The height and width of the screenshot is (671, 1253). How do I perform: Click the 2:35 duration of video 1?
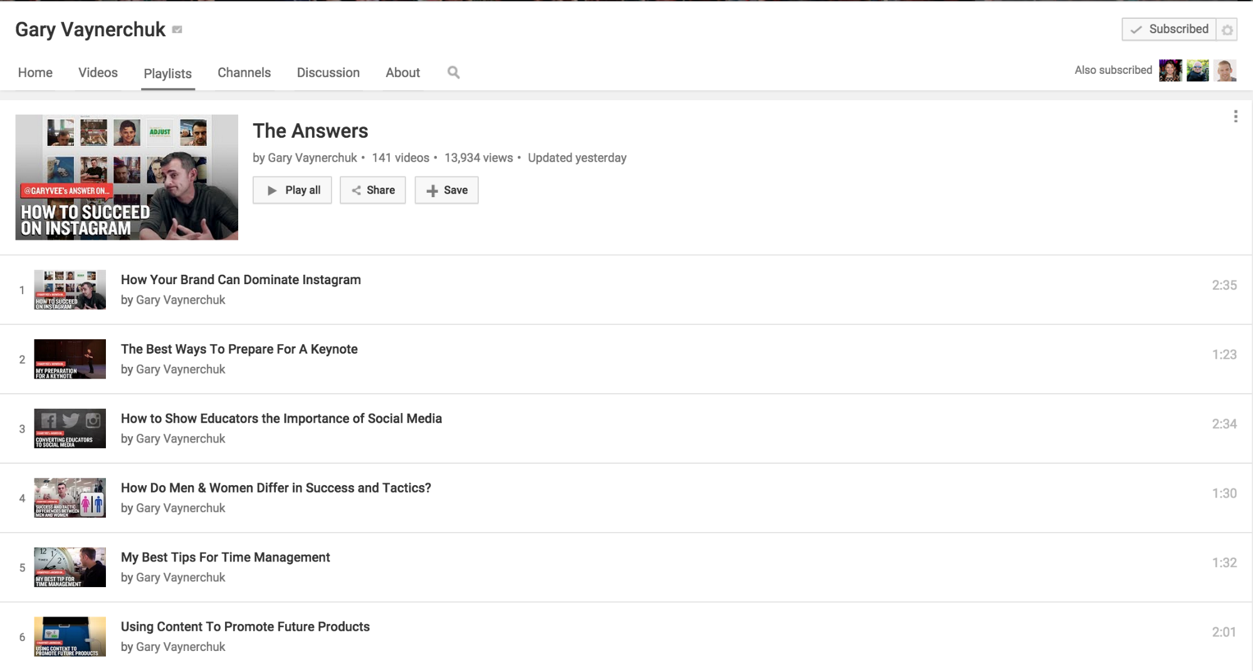click(x=1224, y=285)
